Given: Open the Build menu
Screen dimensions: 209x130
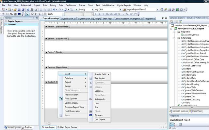Looking at the screenshot, I should pos(45,5).
